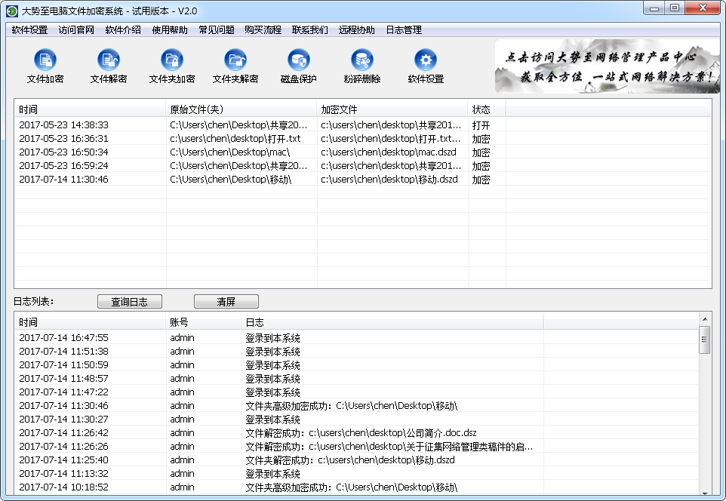The width and height of the screenshot is (726, 501).
Task: Activate the 磁盘保护 disk protection tool
Action: pyautogui.click(x=298, y=64)
